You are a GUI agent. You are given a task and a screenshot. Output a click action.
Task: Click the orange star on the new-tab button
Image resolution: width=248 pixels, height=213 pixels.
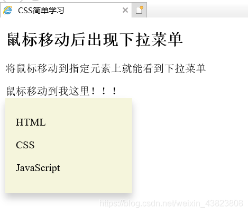pos(141,8)
